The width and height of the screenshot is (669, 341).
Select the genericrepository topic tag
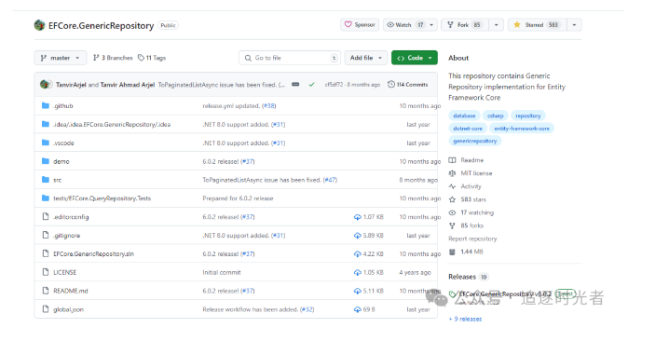point(475,141)
